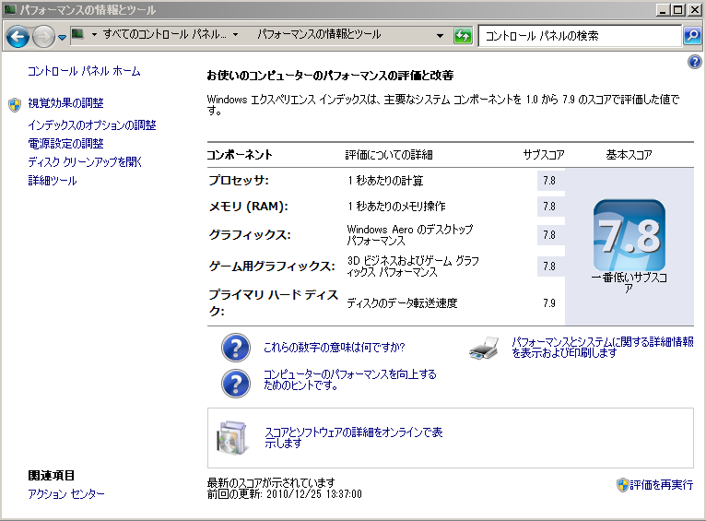The image size is (706, 521).
Task: Click the 基本スコア column header
Action: click(x=629, y=155)
